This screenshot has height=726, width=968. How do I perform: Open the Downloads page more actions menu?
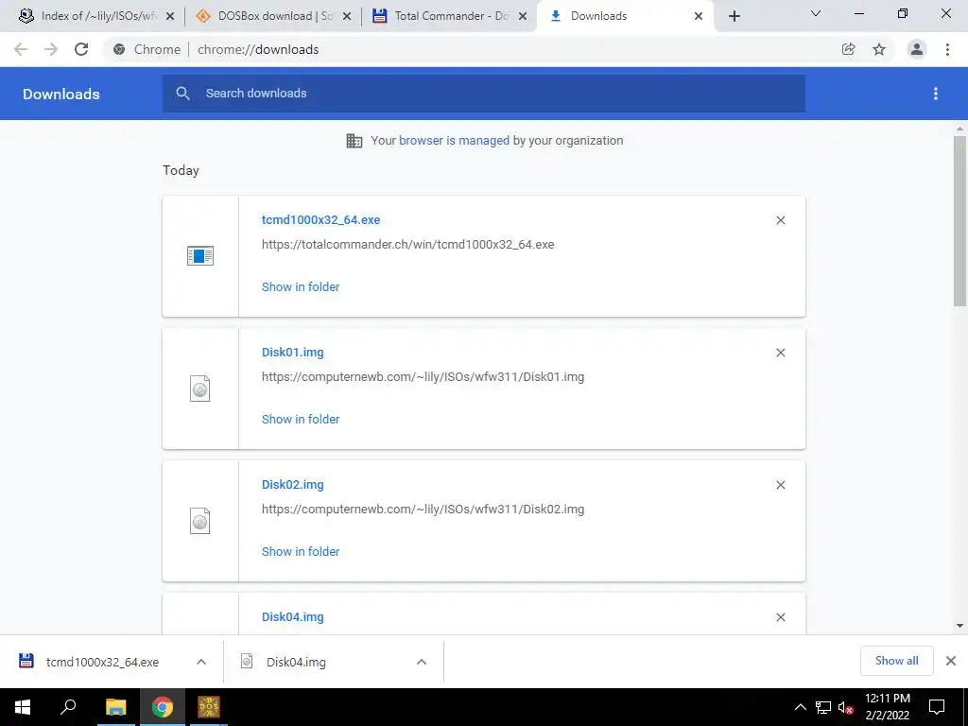tap(935, 94)
